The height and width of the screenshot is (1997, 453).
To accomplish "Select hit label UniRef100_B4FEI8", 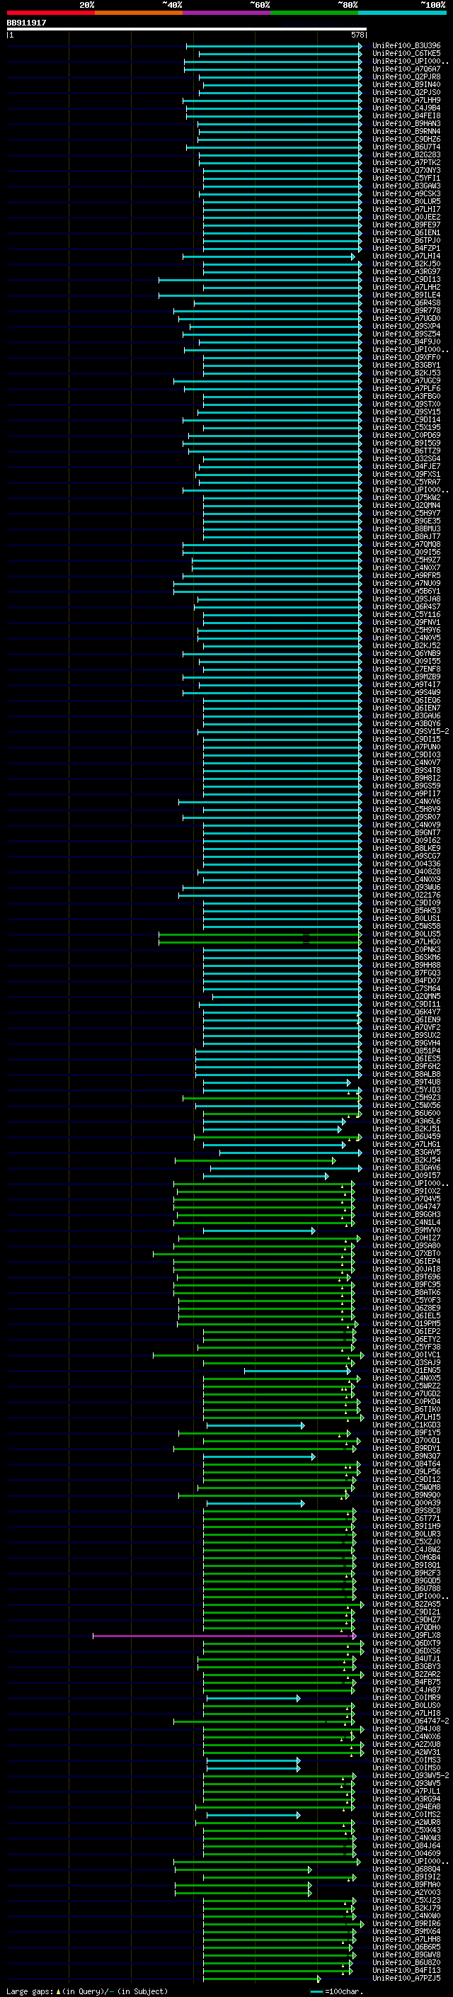I will pos(406,115).
